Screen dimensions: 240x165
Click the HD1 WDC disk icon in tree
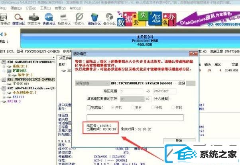[x=4, y=79]
